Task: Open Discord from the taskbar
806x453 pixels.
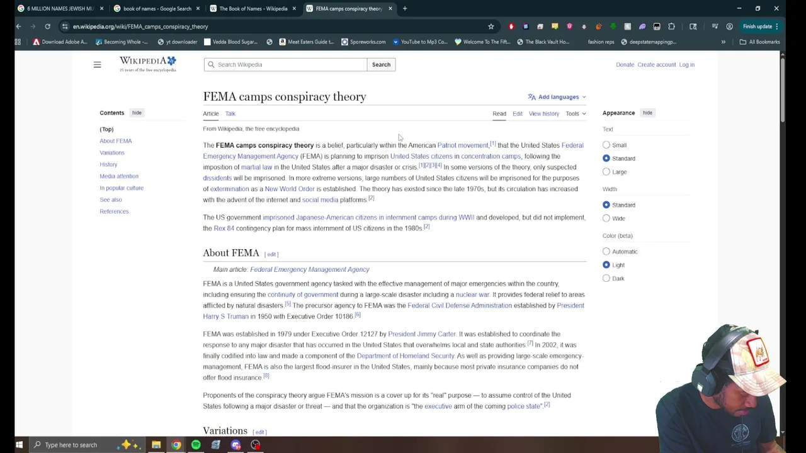Action: (x=236, y=445)
